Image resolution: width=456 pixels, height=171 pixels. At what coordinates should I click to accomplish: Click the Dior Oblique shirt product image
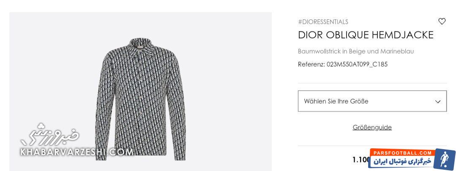point(141,99)
